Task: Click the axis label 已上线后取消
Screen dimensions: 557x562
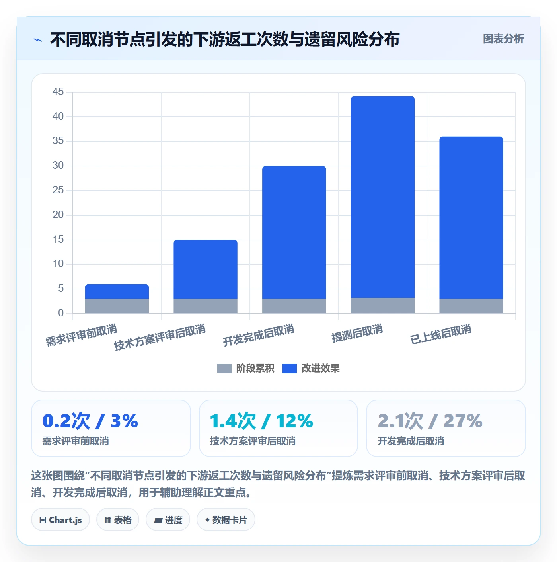Action: (x=441, y=334)
